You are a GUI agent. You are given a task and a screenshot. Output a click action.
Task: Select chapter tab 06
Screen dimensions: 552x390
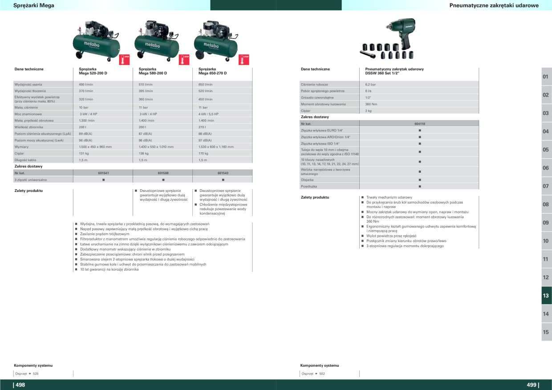point(546,168)
